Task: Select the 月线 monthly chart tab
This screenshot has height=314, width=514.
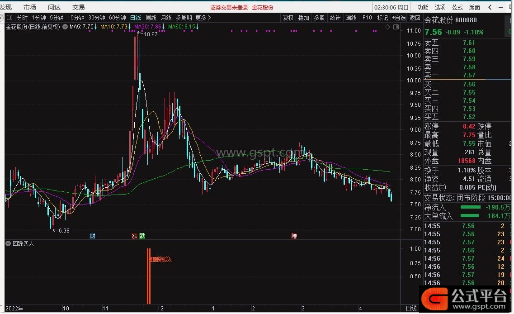Action: coord(166,18)
